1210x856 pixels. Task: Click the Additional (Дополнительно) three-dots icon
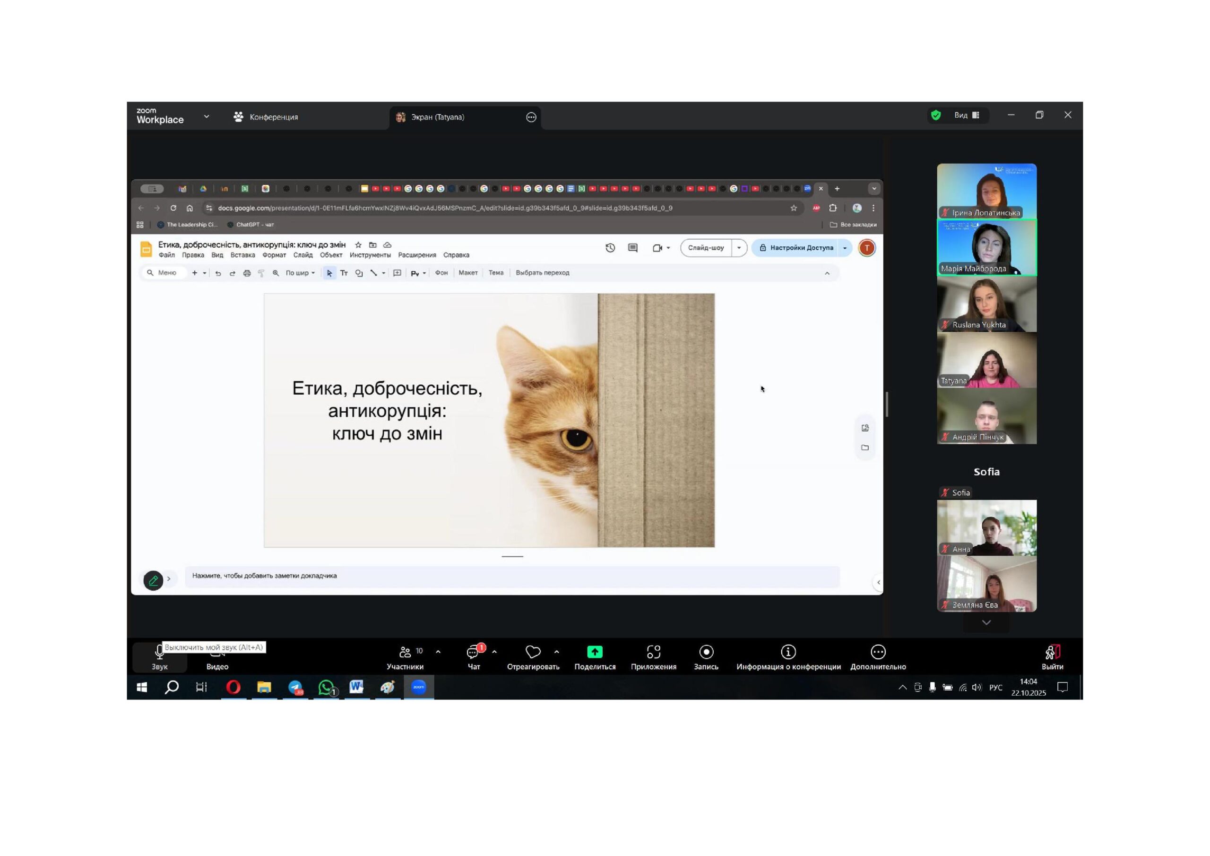(x=878, y=652)
